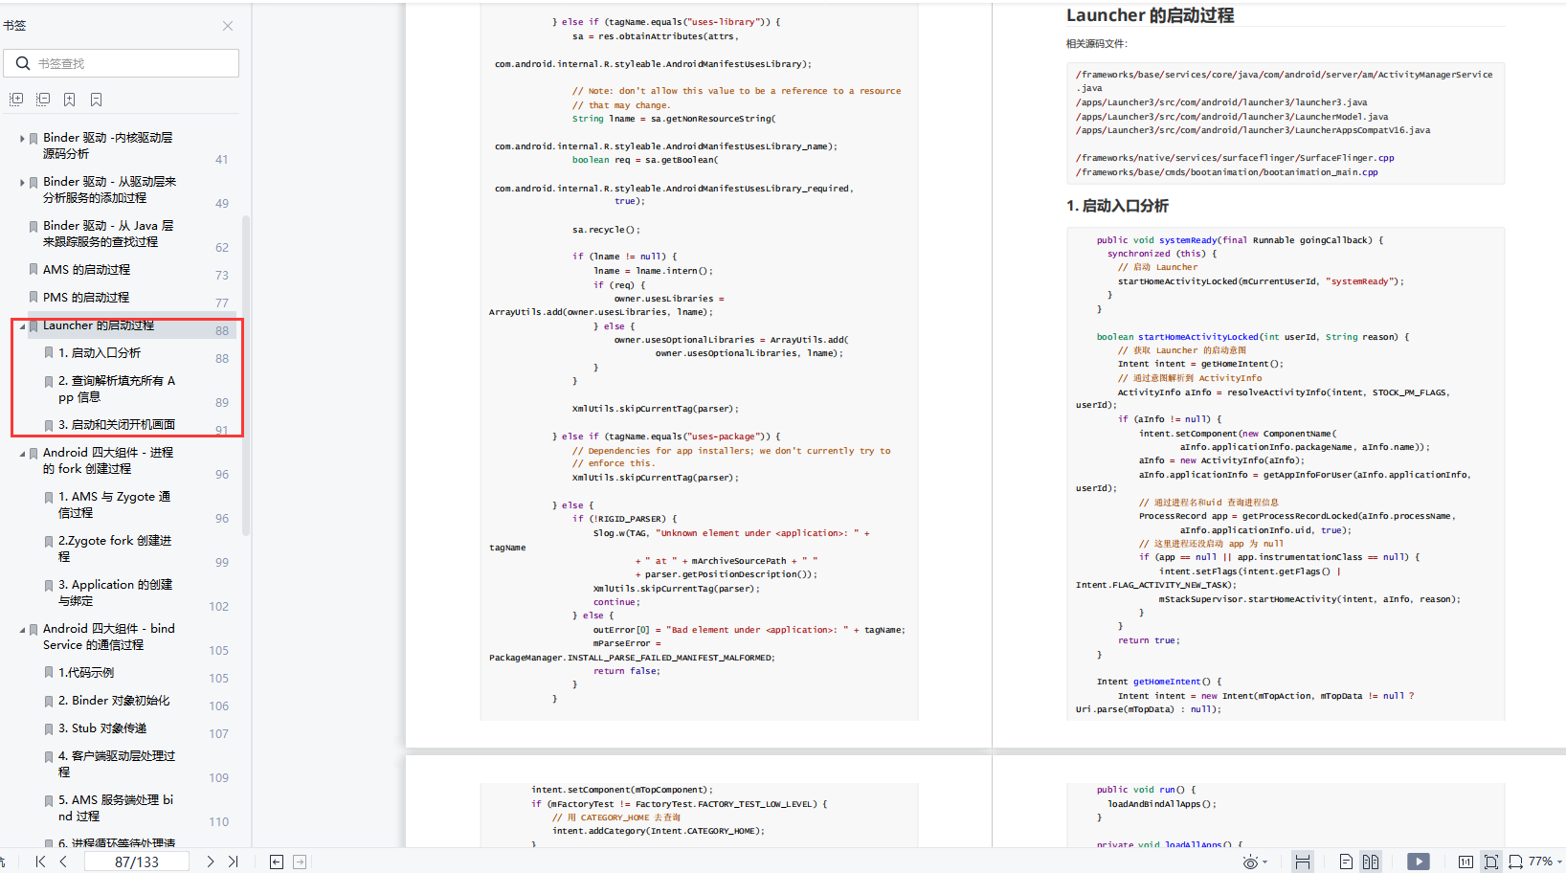Expand the 'Binder 驱动 - 从驱动层来' bookmark

pyautogui.click(x=22, y=182)
